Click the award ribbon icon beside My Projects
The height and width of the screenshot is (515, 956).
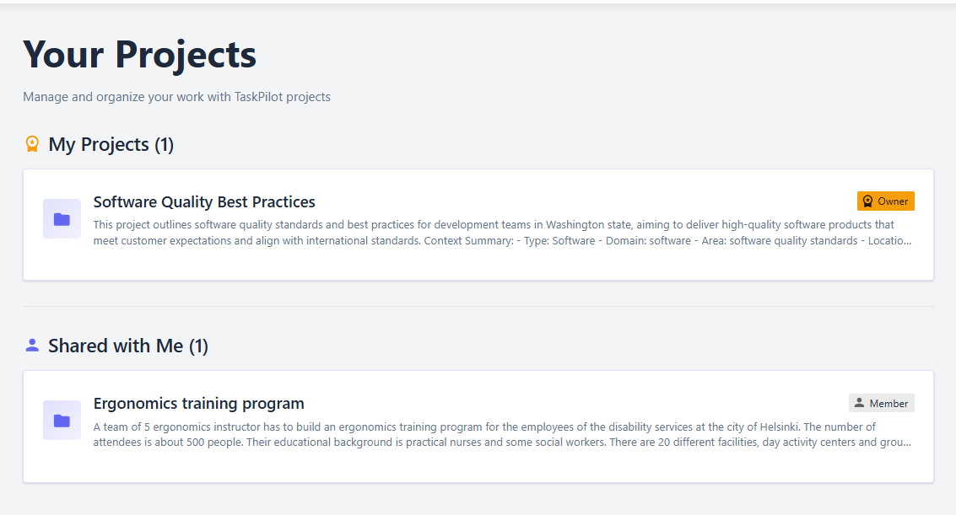(x=32, y=144)
